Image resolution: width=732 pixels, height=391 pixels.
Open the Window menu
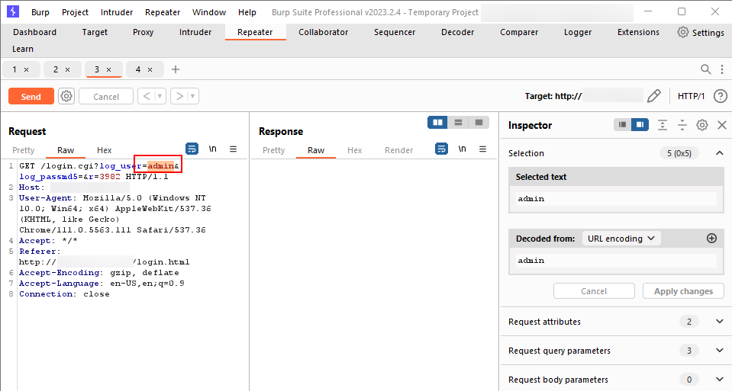click(x=209, y=12)
